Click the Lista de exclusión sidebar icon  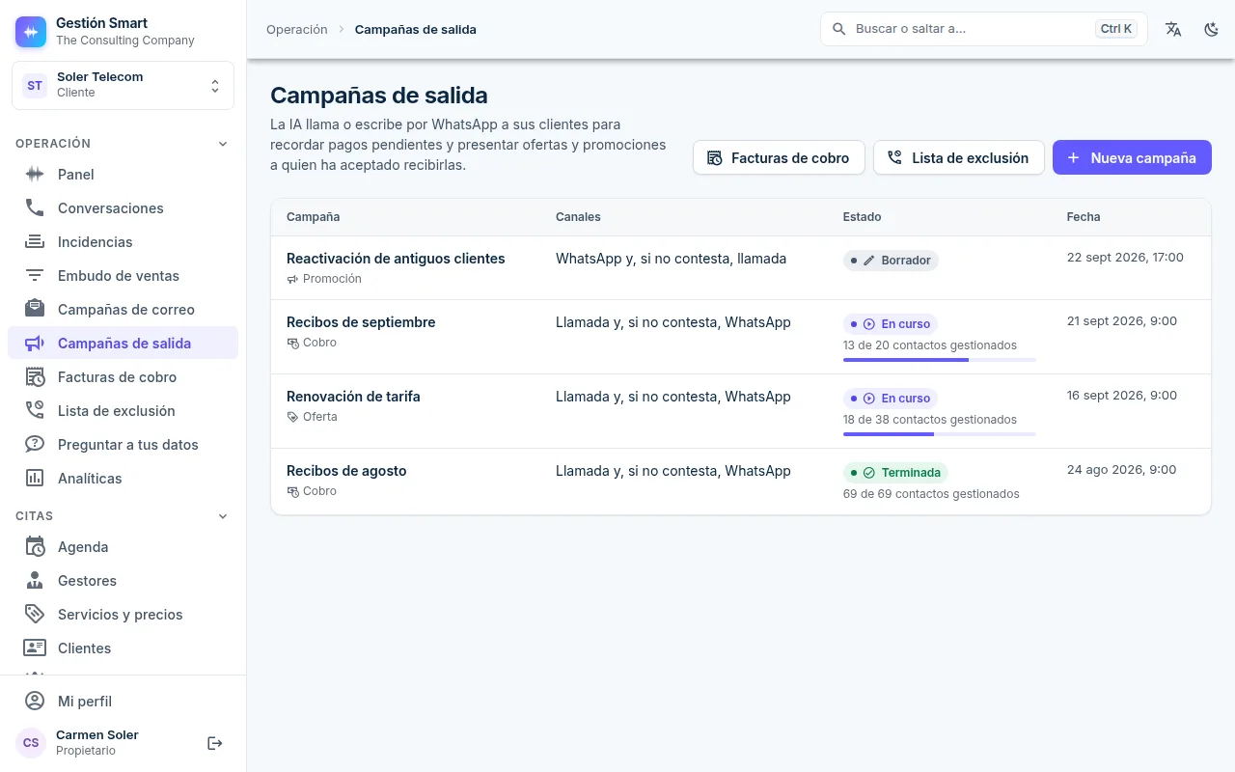[35, 411]
